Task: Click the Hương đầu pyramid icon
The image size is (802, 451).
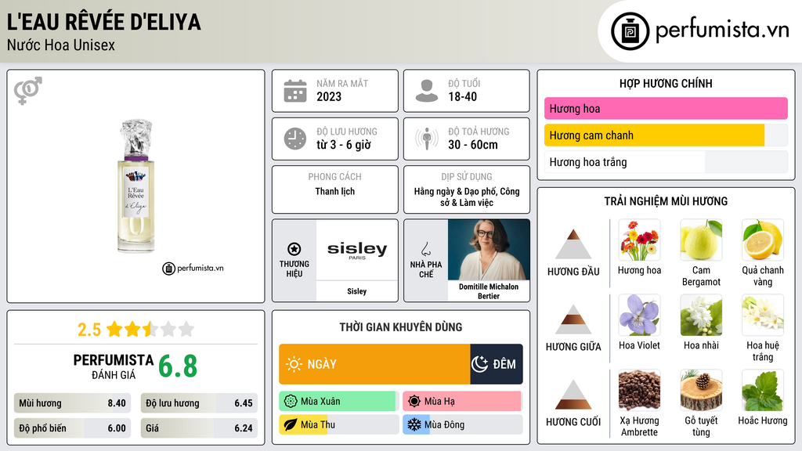Action: click(x=573, y=244)
